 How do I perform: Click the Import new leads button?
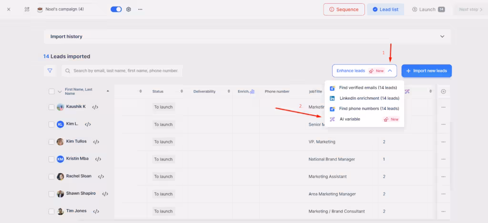(426, 71)
